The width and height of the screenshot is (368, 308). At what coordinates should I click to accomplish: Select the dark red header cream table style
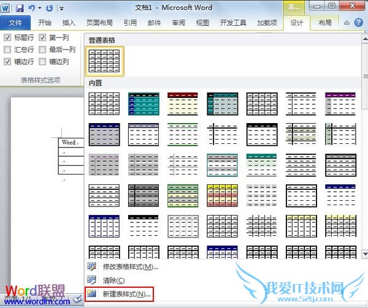183,103
